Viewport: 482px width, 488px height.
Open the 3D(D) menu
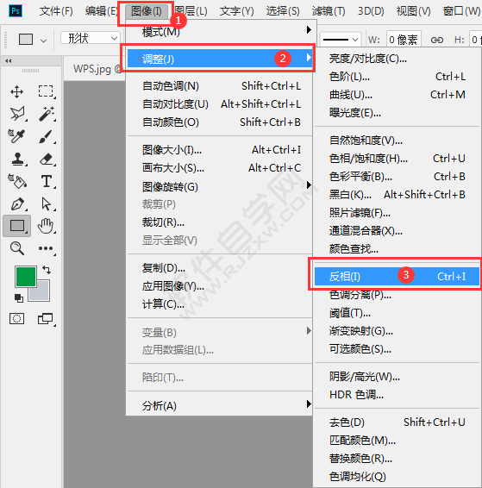pos(371,11)
